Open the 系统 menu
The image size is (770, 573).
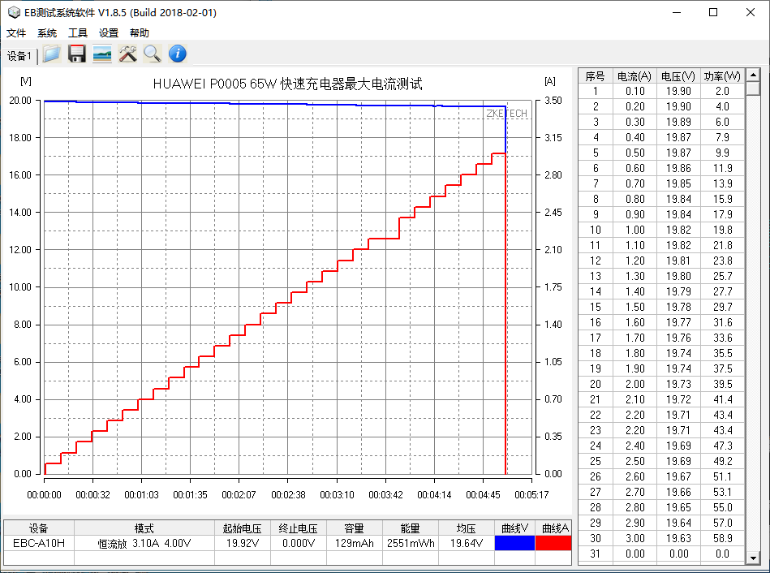[47, 33]
